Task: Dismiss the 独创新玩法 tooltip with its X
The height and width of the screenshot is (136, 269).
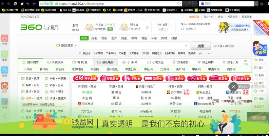Action: click(x=63, y=104)
